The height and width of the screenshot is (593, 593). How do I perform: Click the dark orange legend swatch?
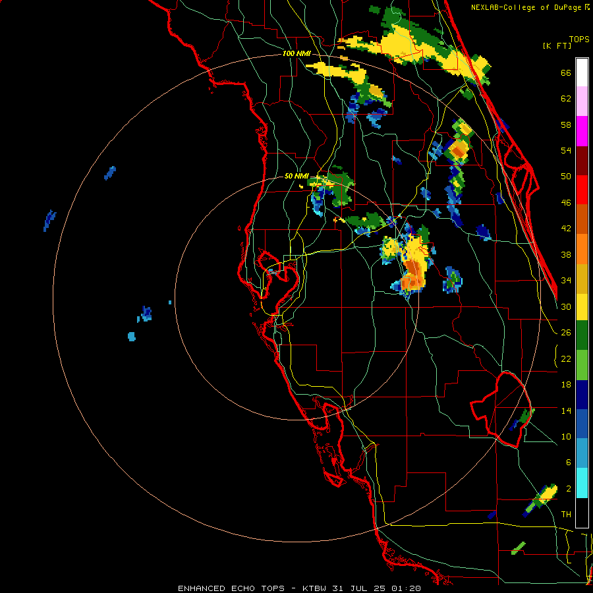click(582, 219)
